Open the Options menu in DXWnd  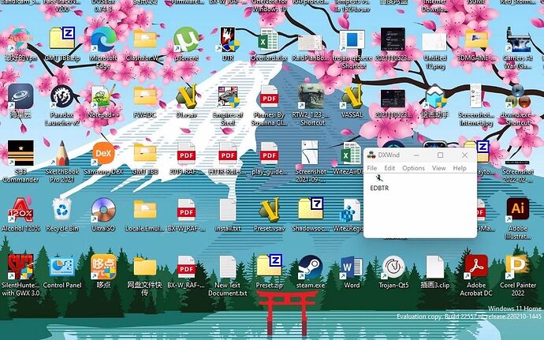point(413,168)
